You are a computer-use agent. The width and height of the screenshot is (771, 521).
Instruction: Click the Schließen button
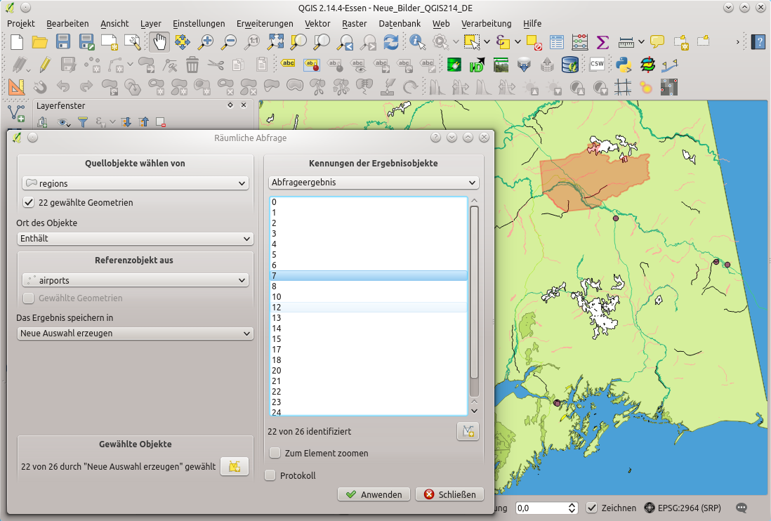point(449,494)
